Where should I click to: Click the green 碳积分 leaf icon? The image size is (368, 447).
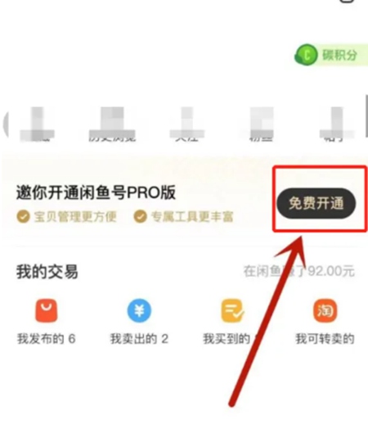(306, 55)
